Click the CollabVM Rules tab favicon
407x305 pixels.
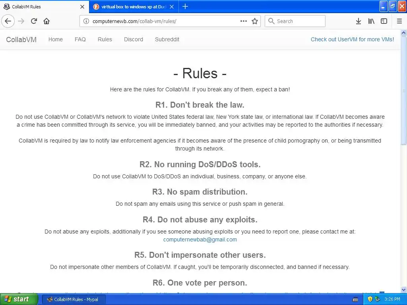tap(7, 6)
